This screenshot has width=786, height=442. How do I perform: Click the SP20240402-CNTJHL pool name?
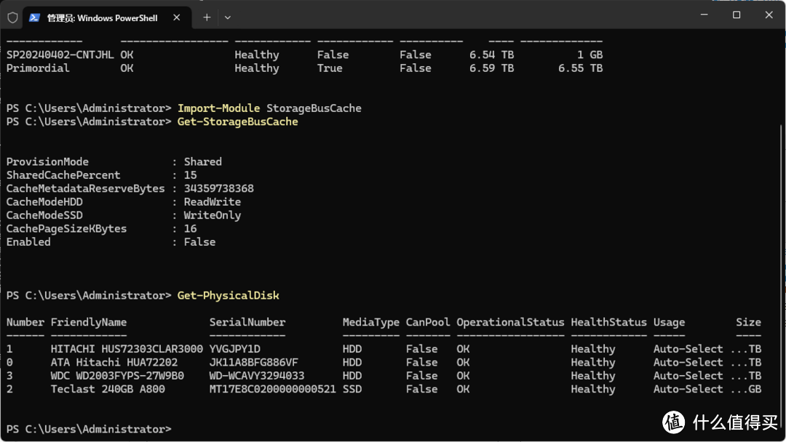(x=60, y=55)
